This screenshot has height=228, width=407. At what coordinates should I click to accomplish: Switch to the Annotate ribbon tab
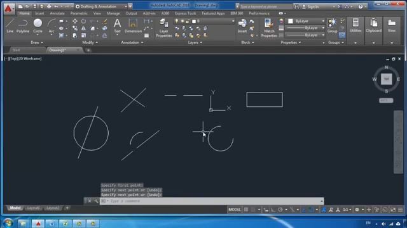click(x=57, y=13)
